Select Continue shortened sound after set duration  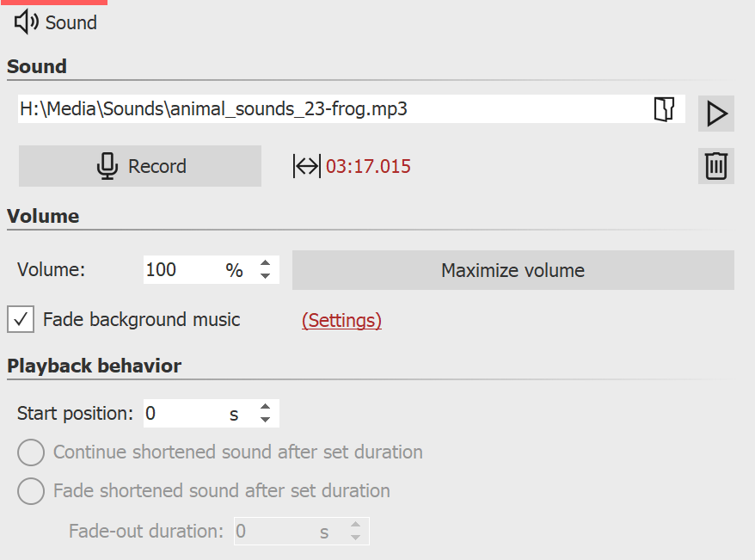tap(31, 452)
